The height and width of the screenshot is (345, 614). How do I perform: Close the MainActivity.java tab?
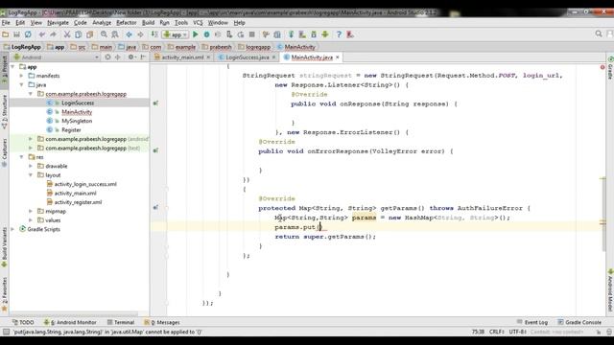pyautogui.click(x=337, y=57)
